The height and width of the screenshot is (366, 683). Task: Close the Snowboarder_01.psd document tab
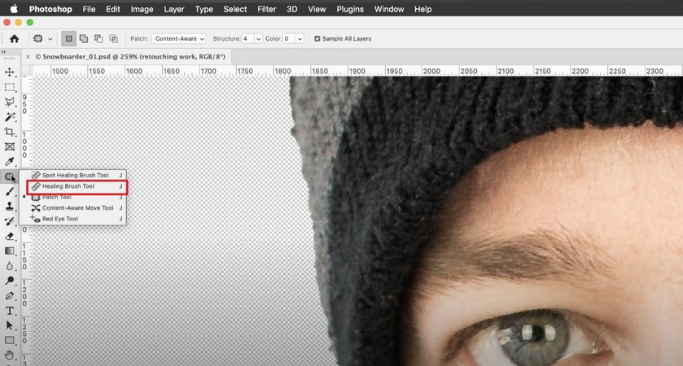click(28, 57)
